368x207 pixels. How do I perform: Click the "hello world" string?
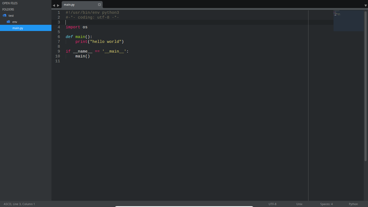point(106,42)
